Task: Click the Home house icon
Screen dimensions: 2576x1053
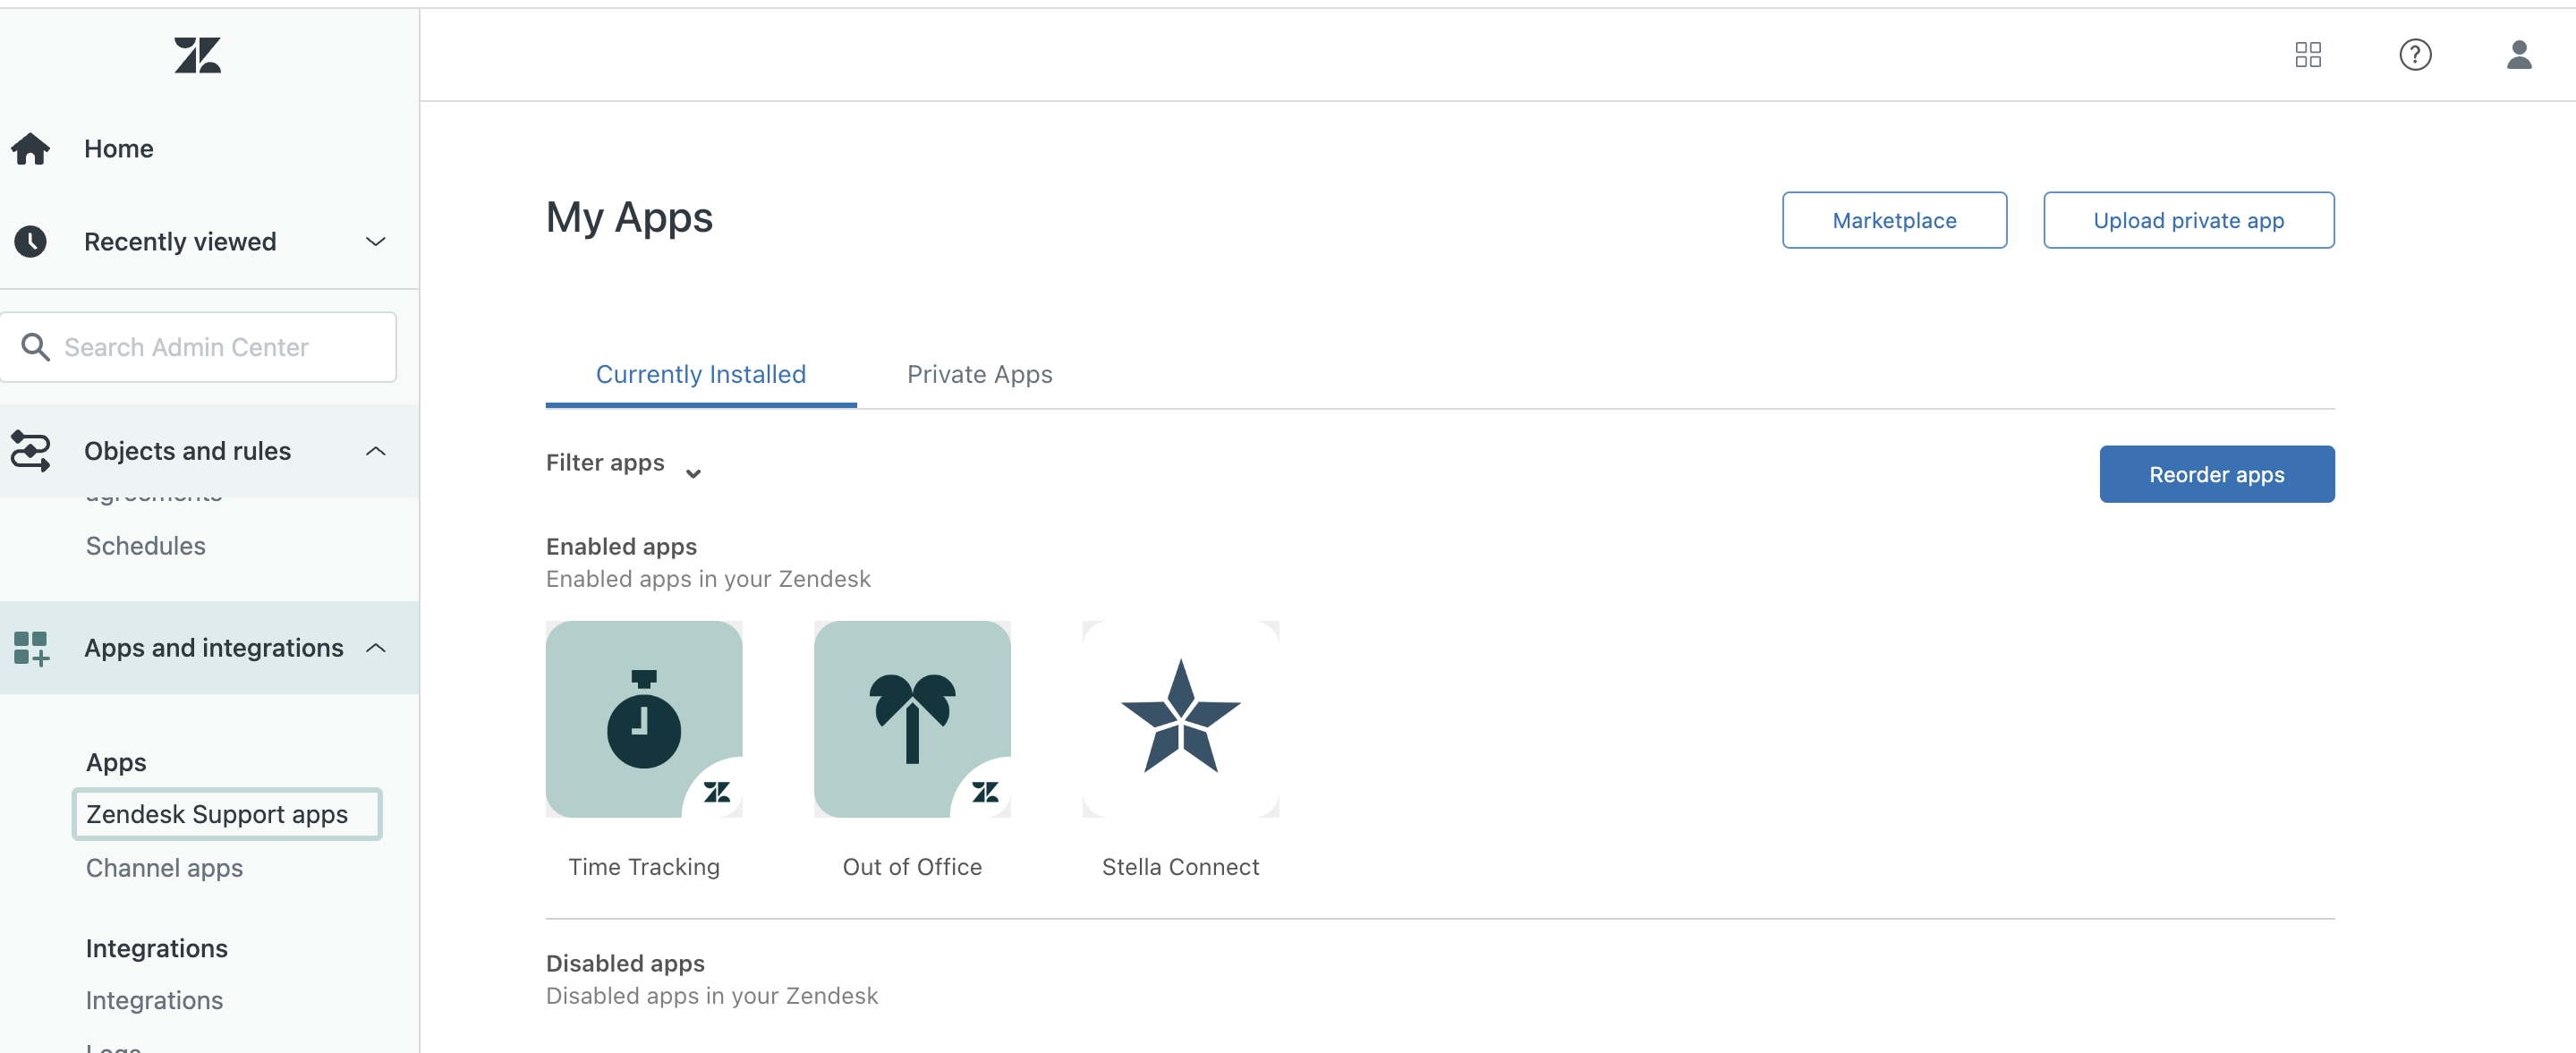Action: point(31,149)
